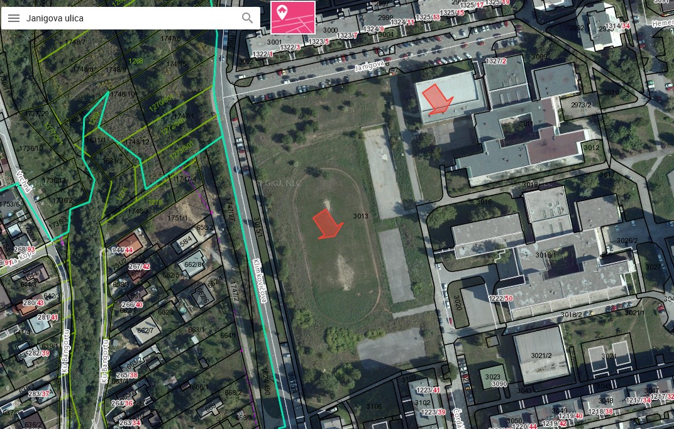Click inside the Janigova ulica search field
Screen dimensions: 674x429
[x=129, y=18]
